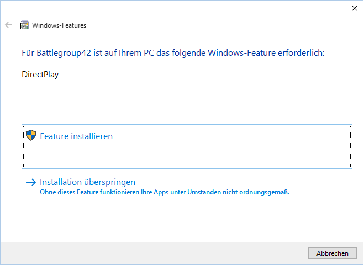Go back using the left arrow icon
Image resolution: width=364 pixels, height=265 pixels.
(8, 25)
